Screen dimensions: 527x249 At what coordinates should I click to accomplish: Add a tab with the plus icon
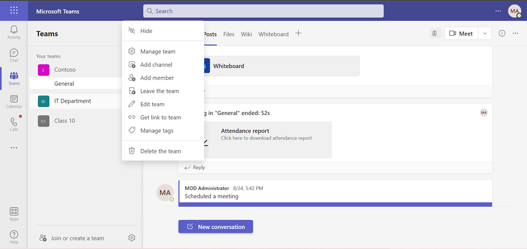pyautogui.click(x=298, y=33)
